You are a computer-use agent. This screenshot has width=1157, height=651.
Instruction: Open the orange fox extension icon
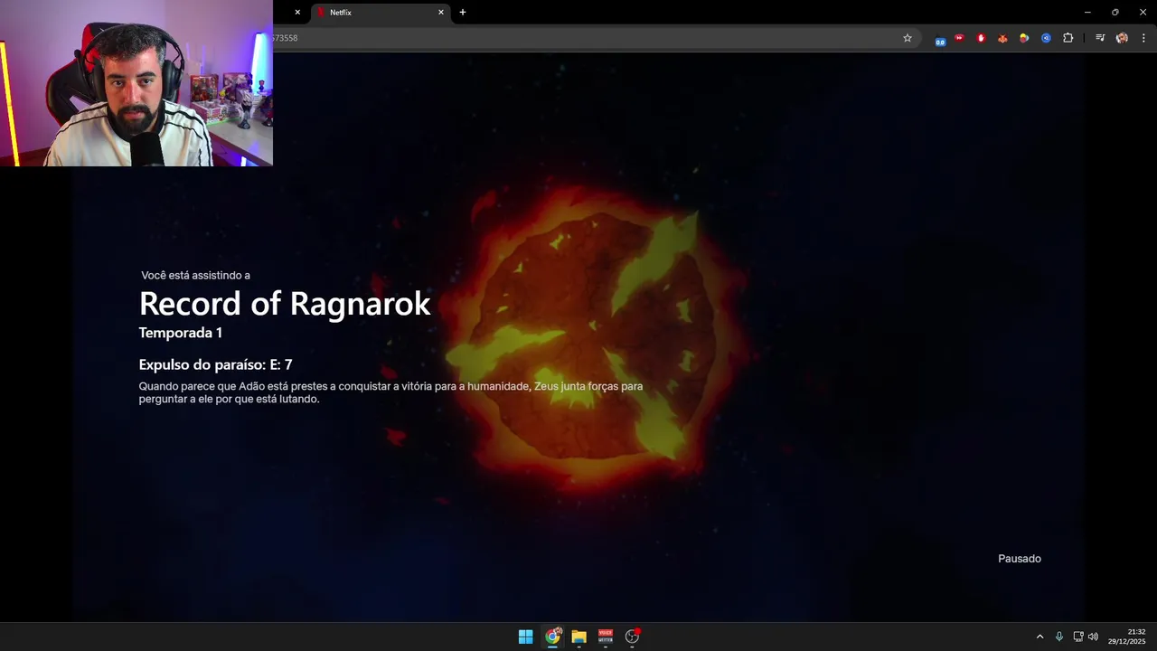tap(1002, 38)
